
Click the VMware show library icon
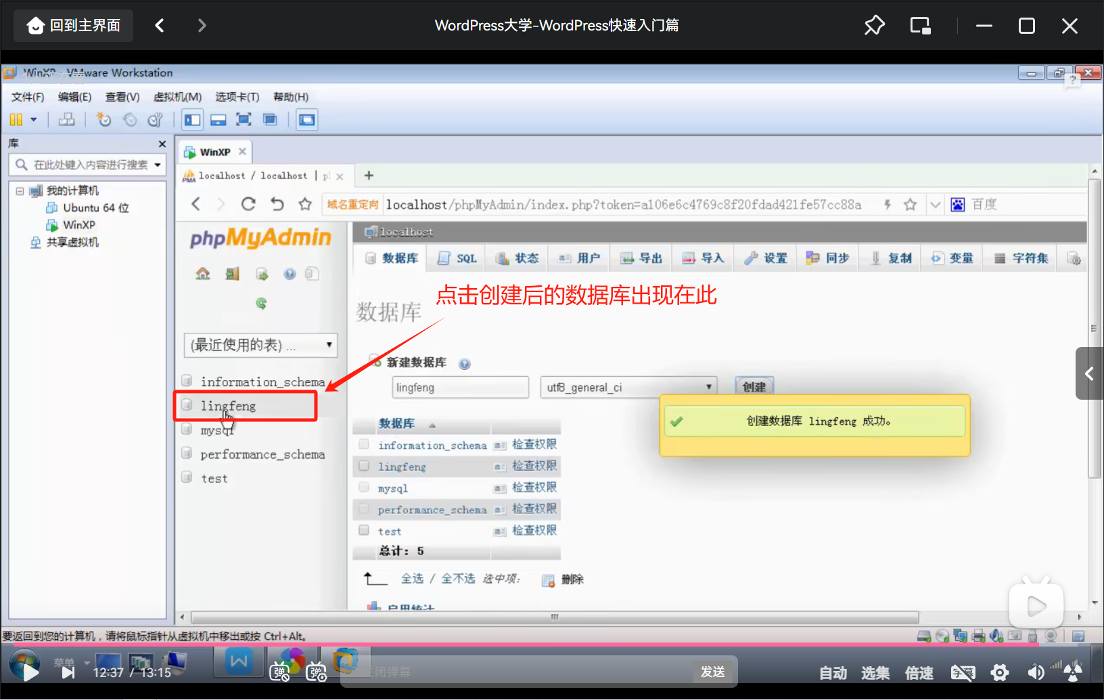tap(193, 120)
